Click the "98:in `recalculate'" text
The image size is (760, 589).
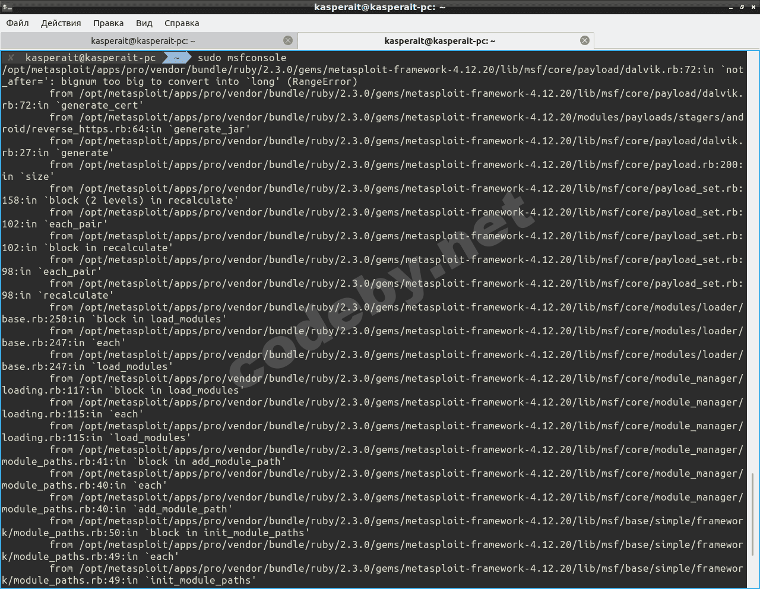(58, 295)
